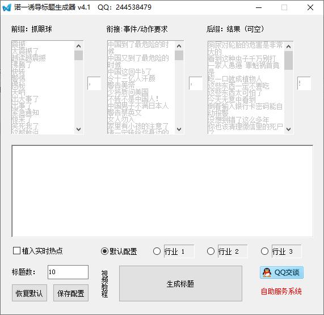This screenshot has height=315, width=324.
Task: Click the QQ penguin icon
Action: coord(267,272)
